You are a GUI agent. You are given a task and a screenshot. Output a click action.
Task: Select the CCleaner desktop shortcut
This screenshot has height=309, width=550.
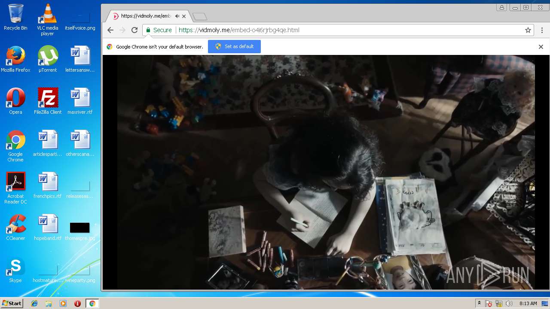(15, 227)
